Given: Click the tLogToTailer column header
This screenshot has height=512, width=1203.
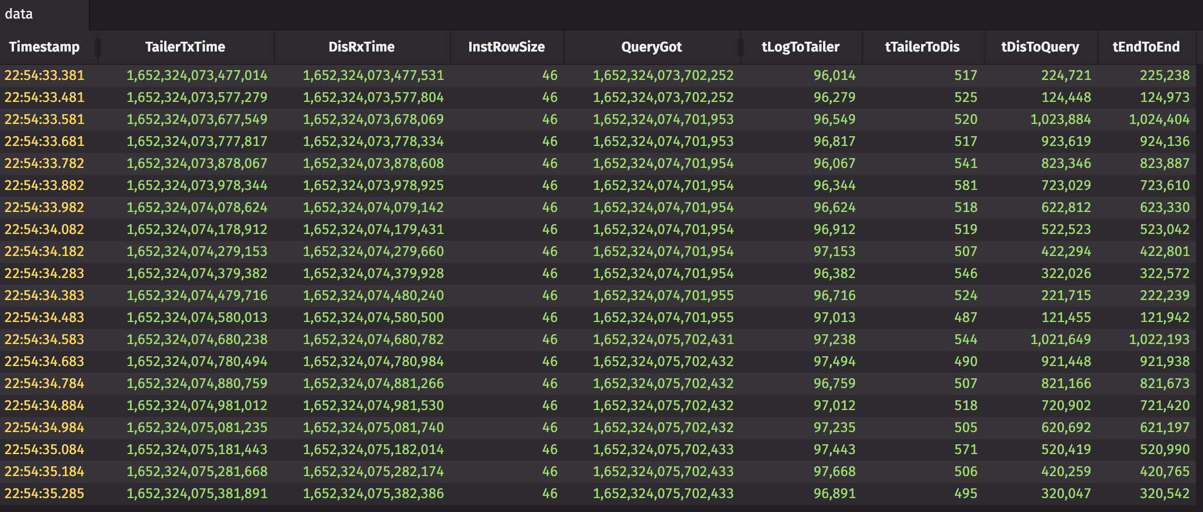Looking at the screenshot, I should 800,47.
